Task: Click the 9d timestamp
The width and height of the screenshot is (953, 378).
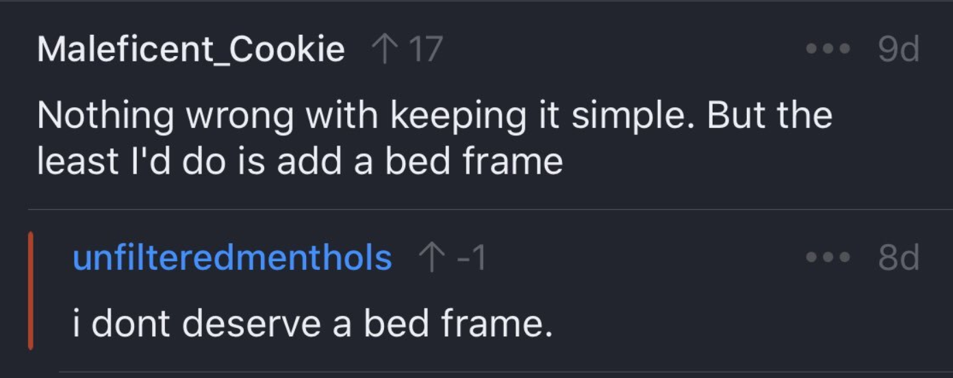Action: point(898,49)
